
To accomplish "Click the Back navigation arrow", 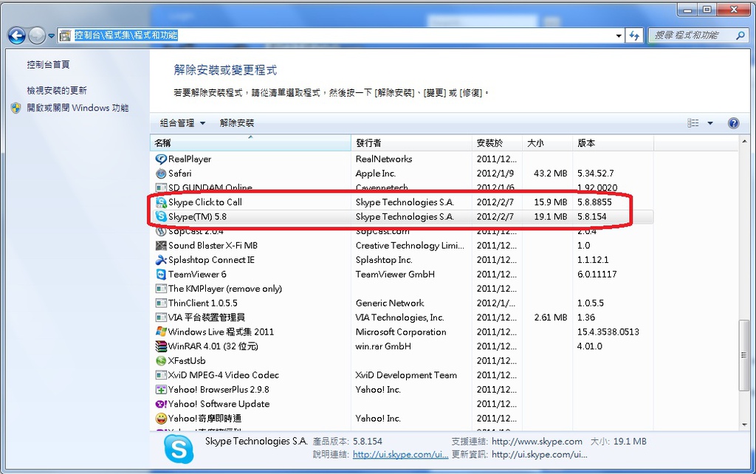I will point(17,35).
